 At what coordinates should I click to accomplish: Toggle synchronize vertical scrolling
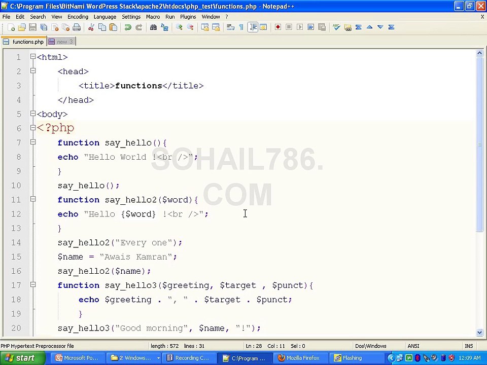click(204, 27)
